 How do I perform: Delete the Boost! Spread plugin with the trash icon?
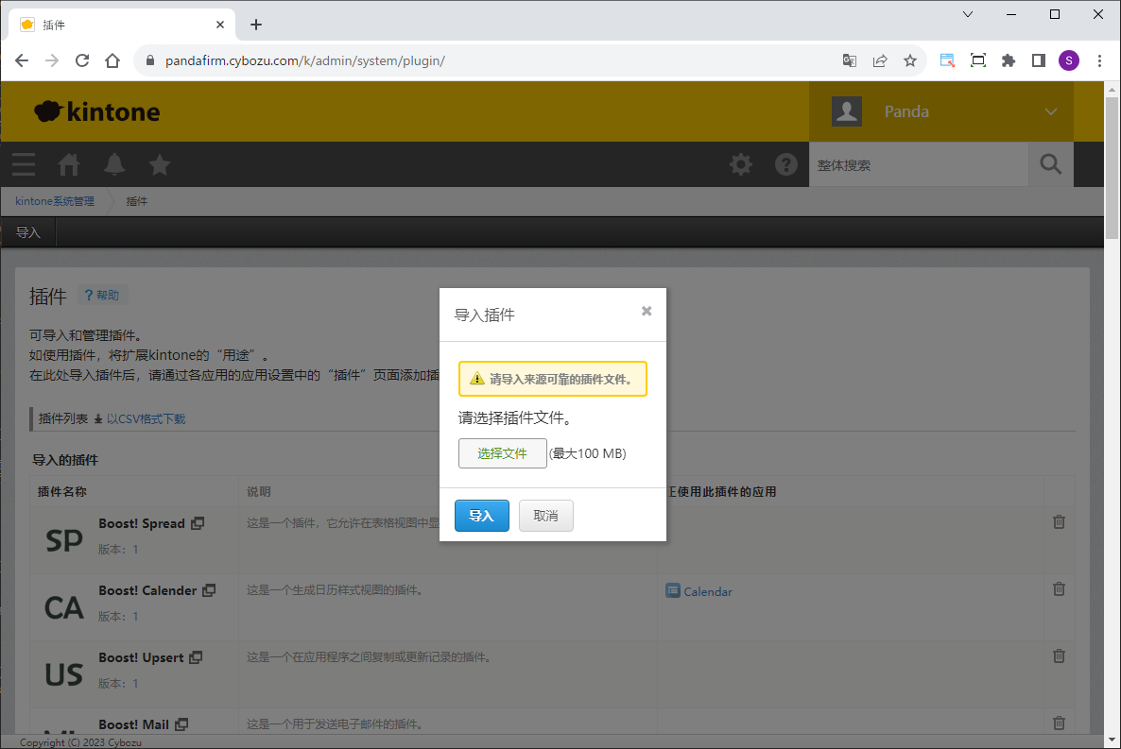[x=1059, y=522]
